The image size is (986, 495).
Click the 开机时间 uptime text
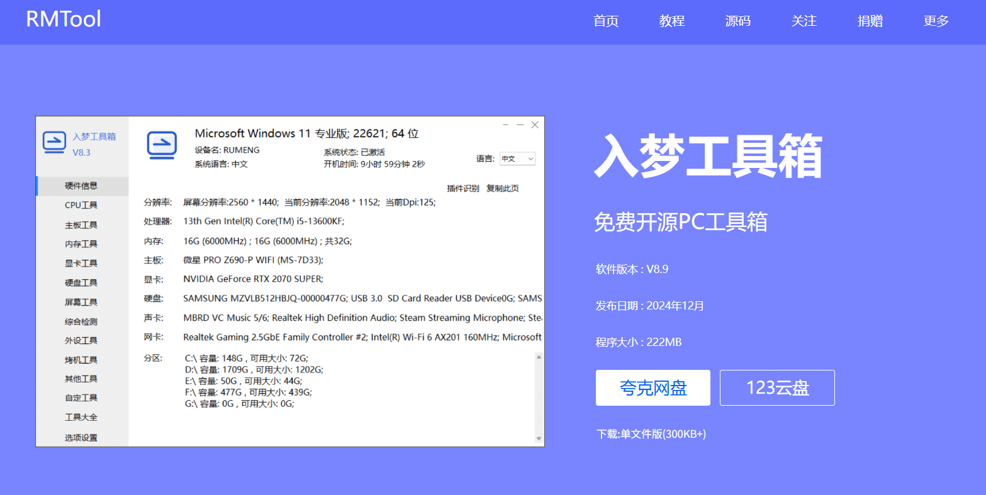point(374,164)
